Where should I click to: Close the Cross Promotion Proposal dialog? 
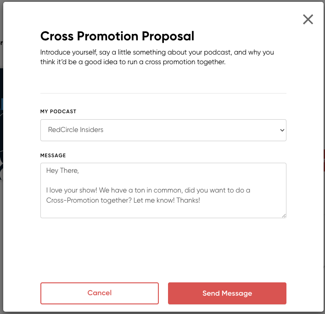pyautogui.click(x=308, y=19)
